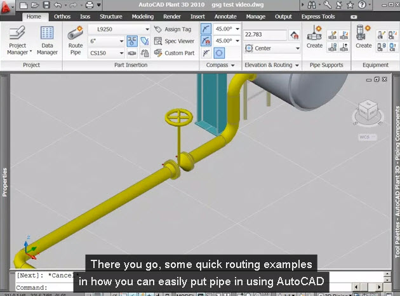Click the slanted pipe icon right of pipe size

pyautogui.click(x=144, y=41)
